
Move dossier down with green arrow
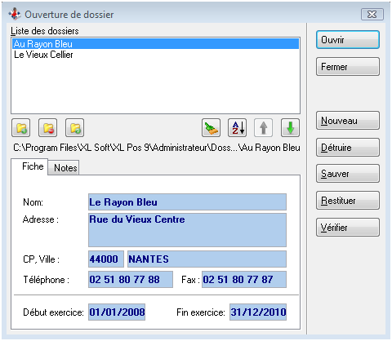tap(290, 127)
